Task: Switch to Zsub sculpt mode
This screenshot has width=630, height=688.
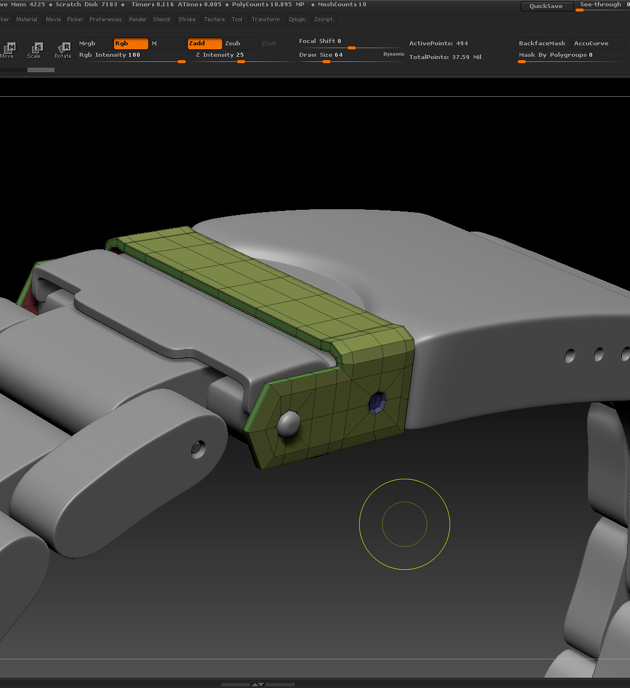Action: [x=241, y=44]
